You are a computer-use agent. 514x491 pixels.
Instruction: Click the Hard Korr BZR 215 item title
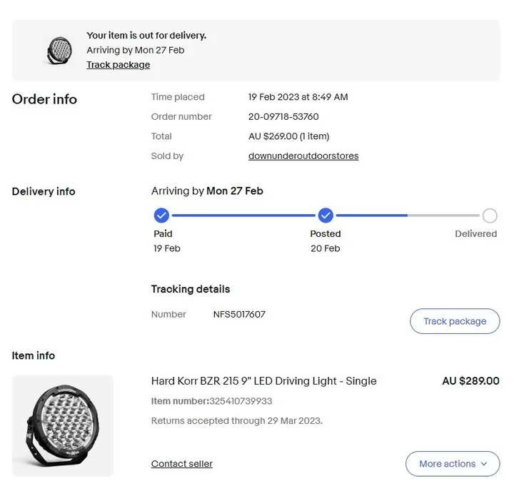click(x=264, y=381)
